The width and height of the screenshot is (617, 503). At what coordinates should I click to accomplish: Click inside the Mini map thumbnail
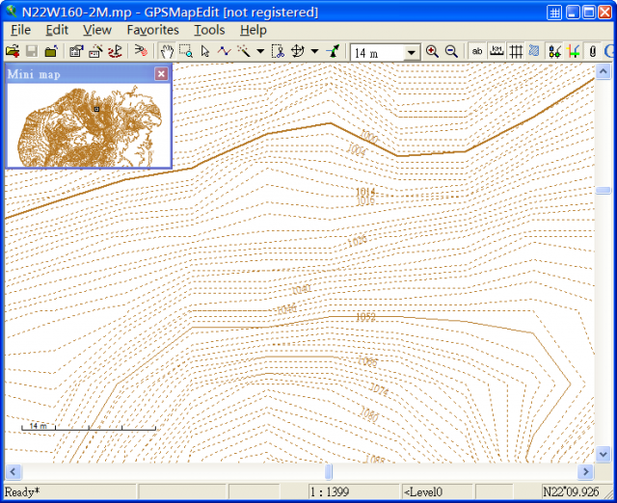pos(89,125)
